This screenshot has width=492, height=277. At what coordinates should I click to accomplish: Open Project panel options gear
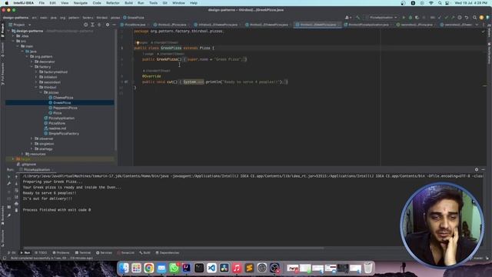[108, 25]
